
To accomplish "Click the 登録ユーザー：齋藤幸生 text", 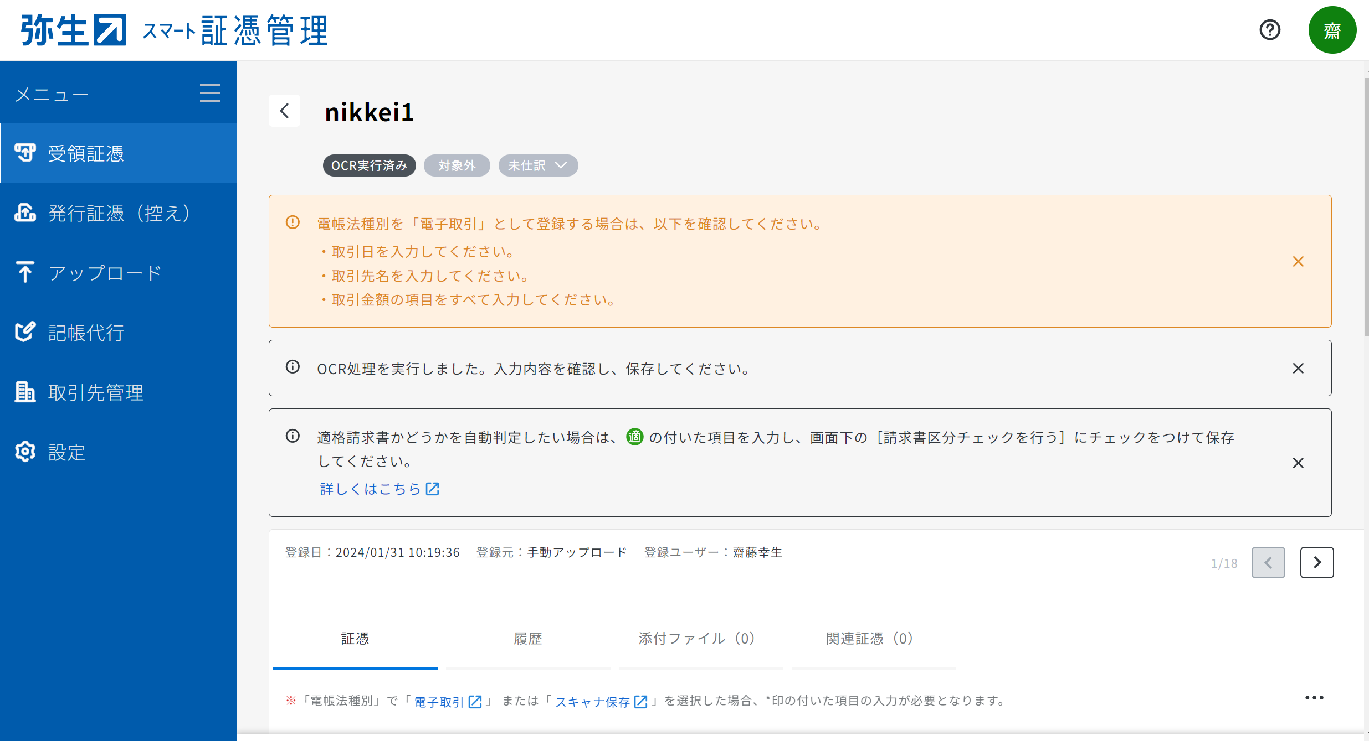I will point(714,552).
